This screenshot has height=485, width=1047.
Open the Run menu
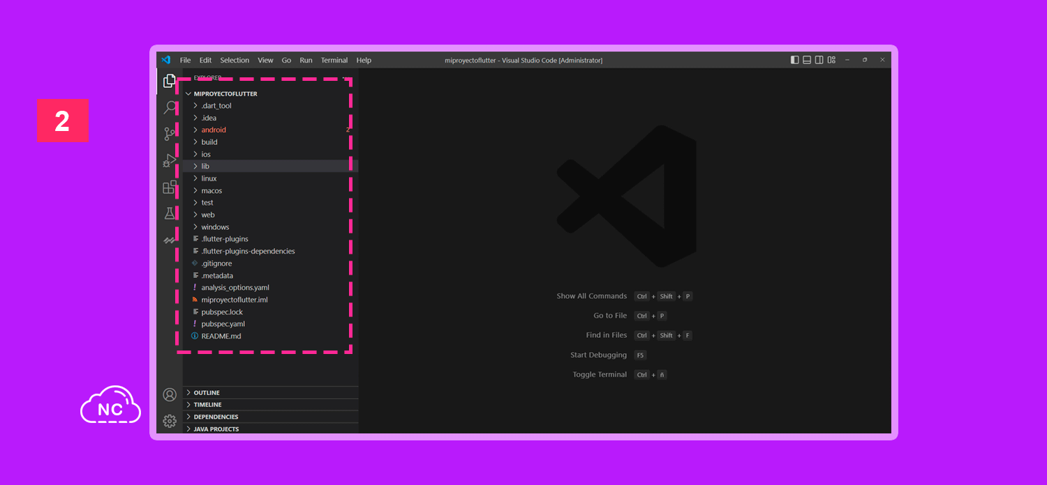[306, 60]
